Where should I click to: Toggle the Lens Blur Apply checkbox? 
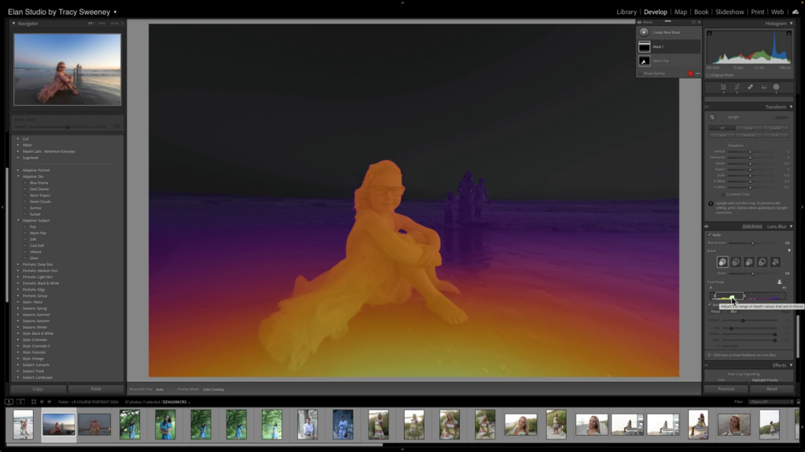tap(710, 235)
